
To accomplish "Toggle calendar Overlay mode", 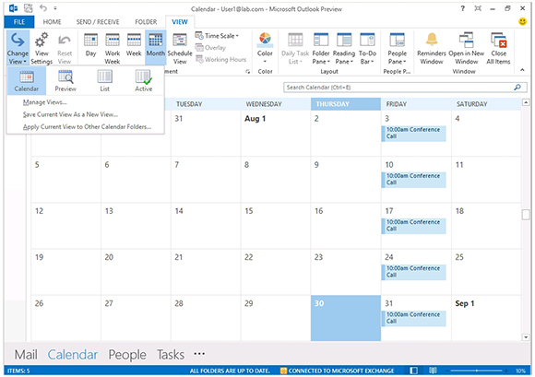I will point(211,47).
